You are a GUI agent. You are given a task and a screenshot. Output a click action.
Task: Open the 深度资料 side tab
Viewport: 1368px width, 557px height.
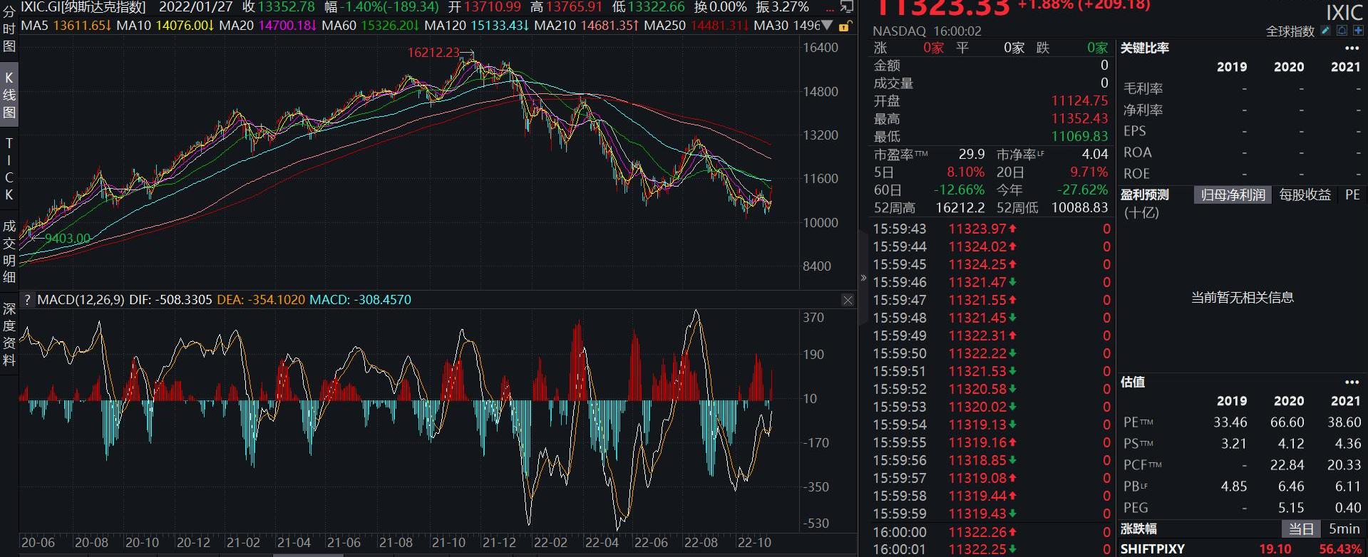[x=9, y=334]
